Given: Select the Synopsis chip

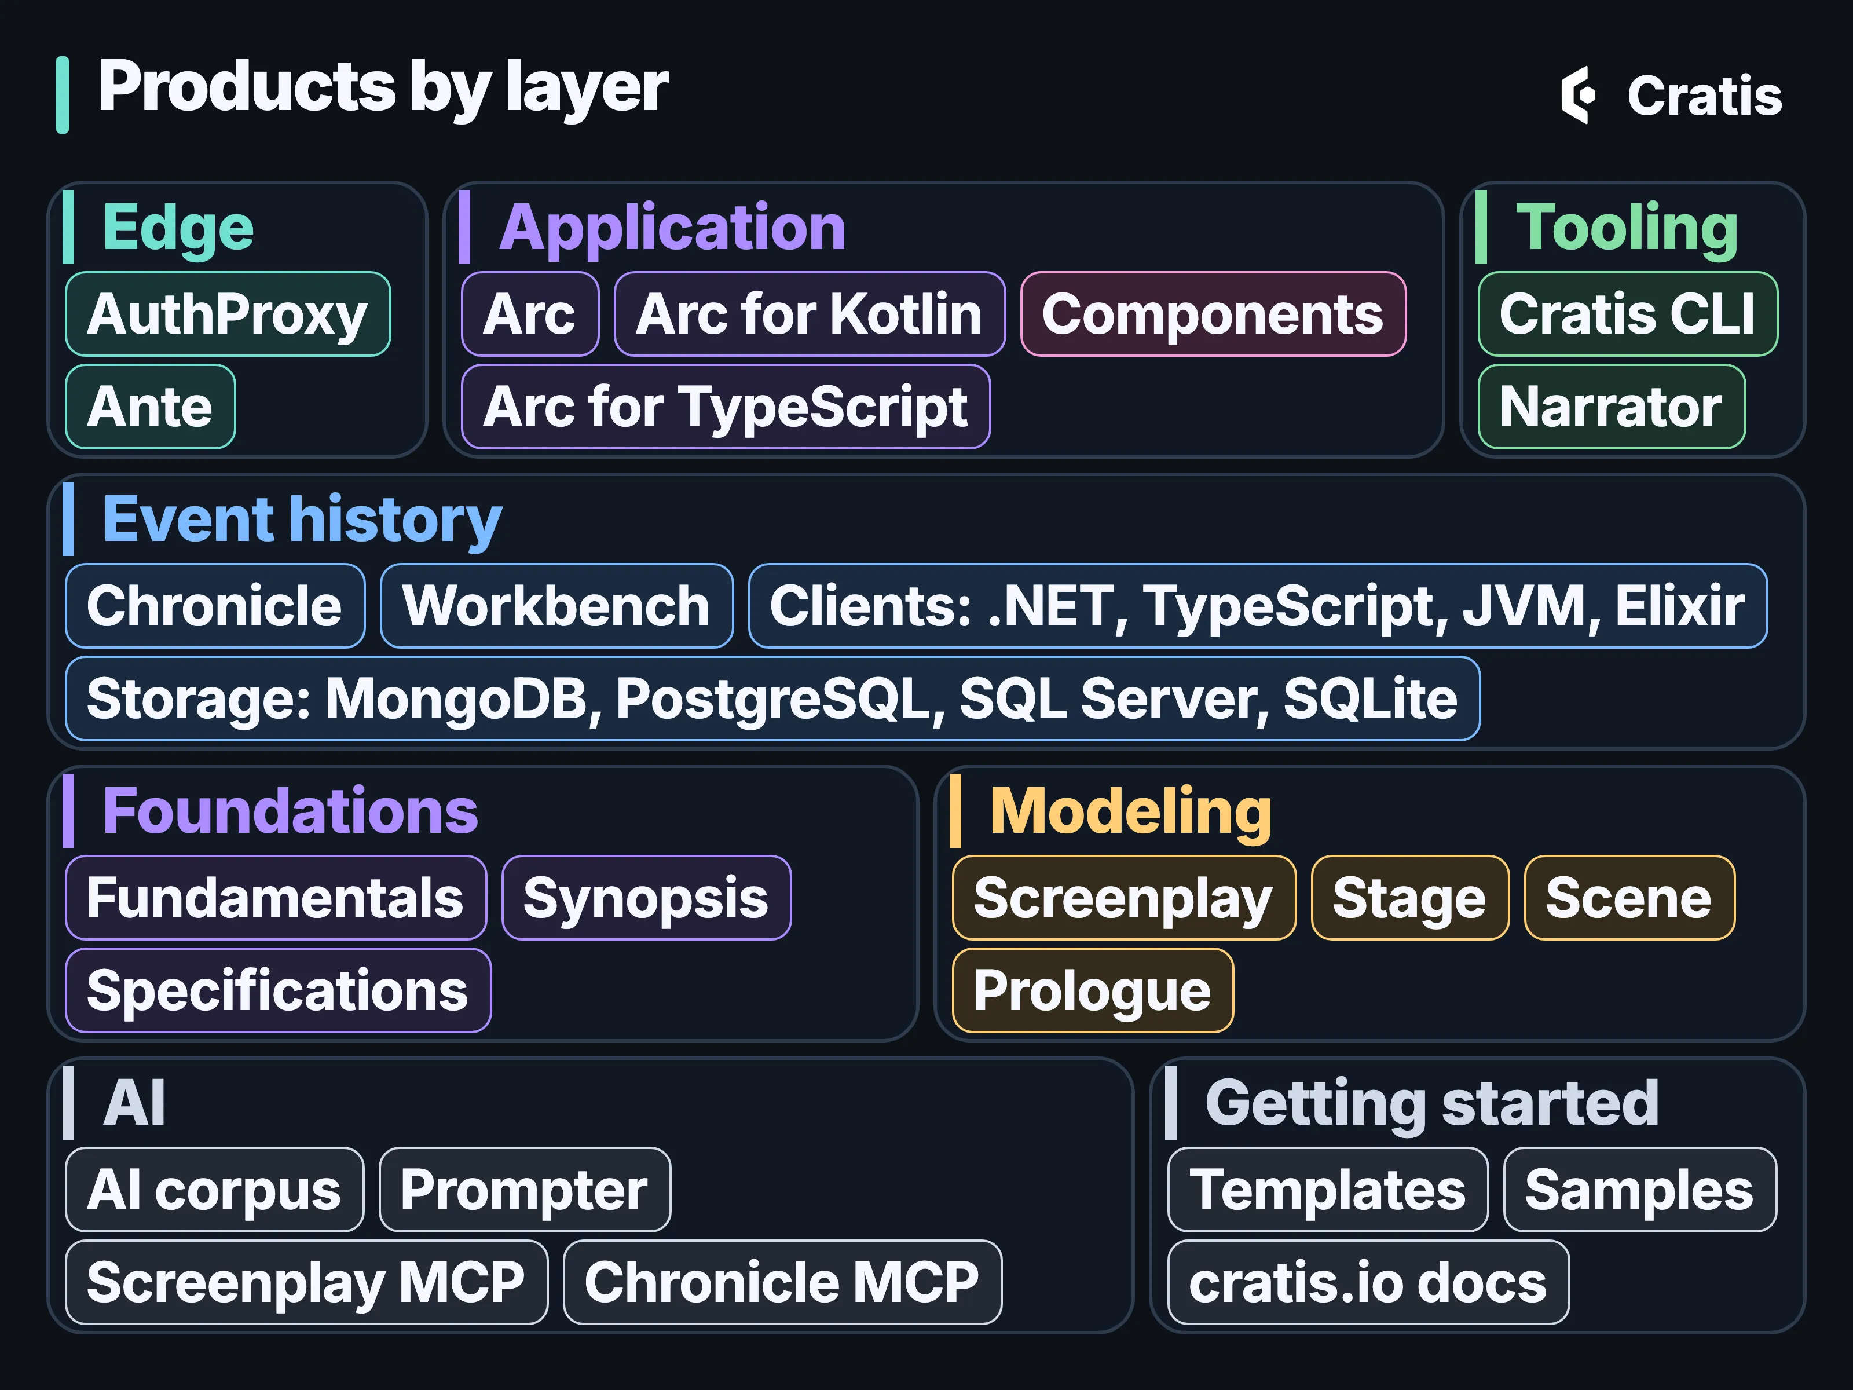Looking at the screenshot, I should [647, 898].
